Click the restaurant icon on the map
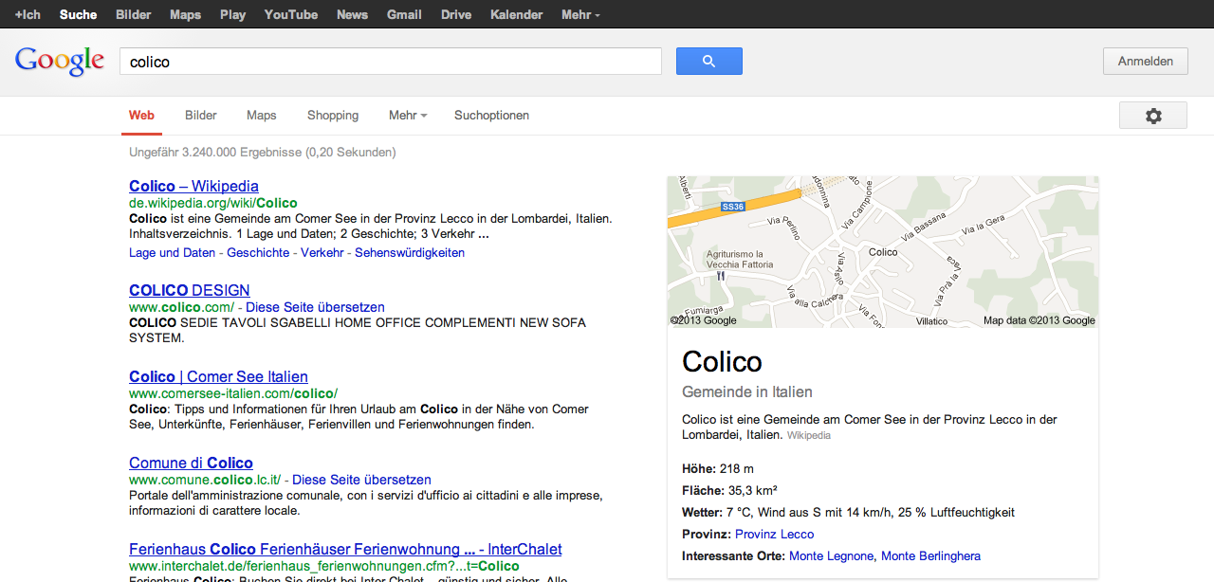The image size is (1214, 582). (x=721, y=277)
